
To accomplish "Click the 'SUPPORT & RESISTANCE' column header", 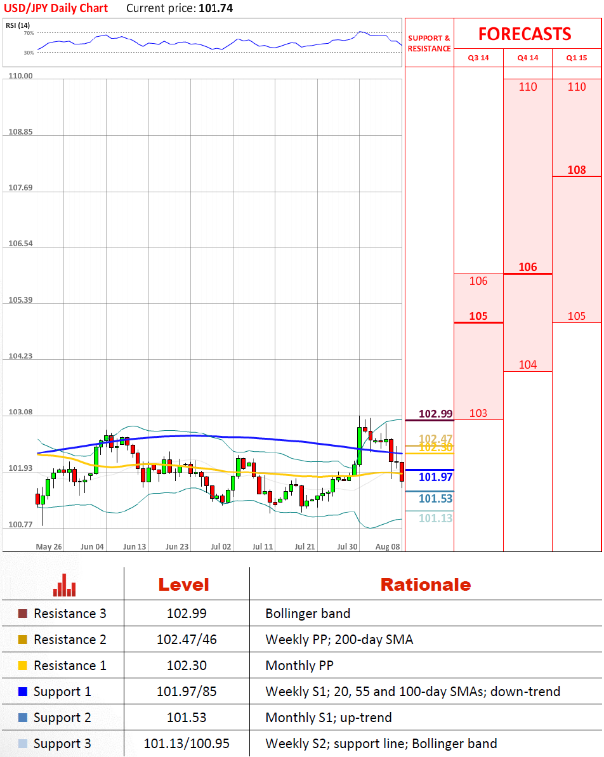I will [x=430, y=43].
